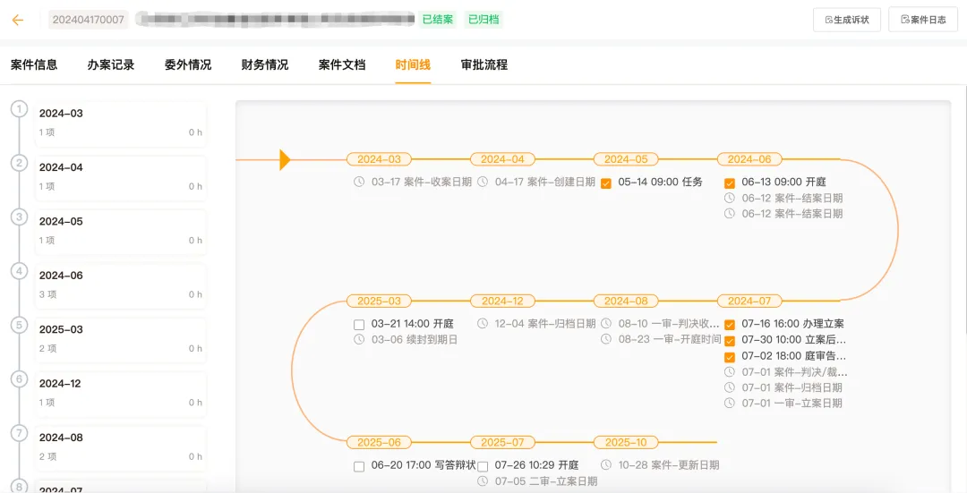Select the 2024-04 card in left list

(120, 177)
